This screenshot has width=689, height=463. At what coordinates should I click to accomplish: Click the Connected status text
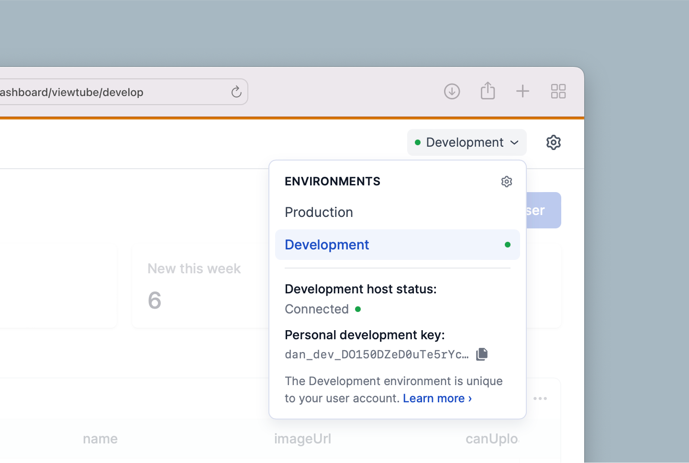pyautogui.click(x=317, y=309)
